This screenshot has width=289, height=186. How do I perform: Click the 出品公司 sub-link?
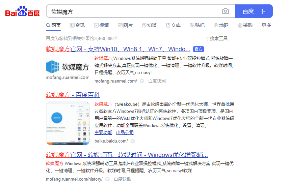pyautogui.click(x=125, y=132)
